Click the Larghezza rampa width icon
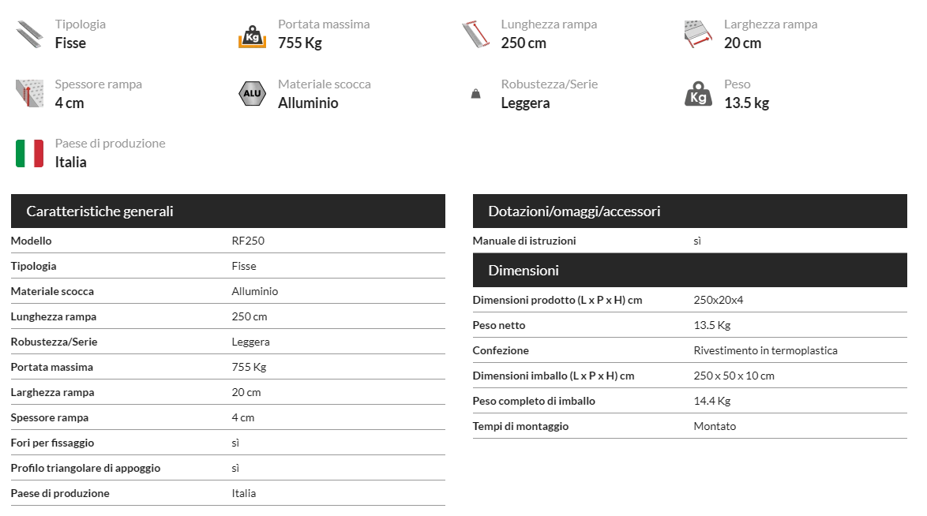Image resolution: width=927 pixels, height=516 pixels. 698,34
